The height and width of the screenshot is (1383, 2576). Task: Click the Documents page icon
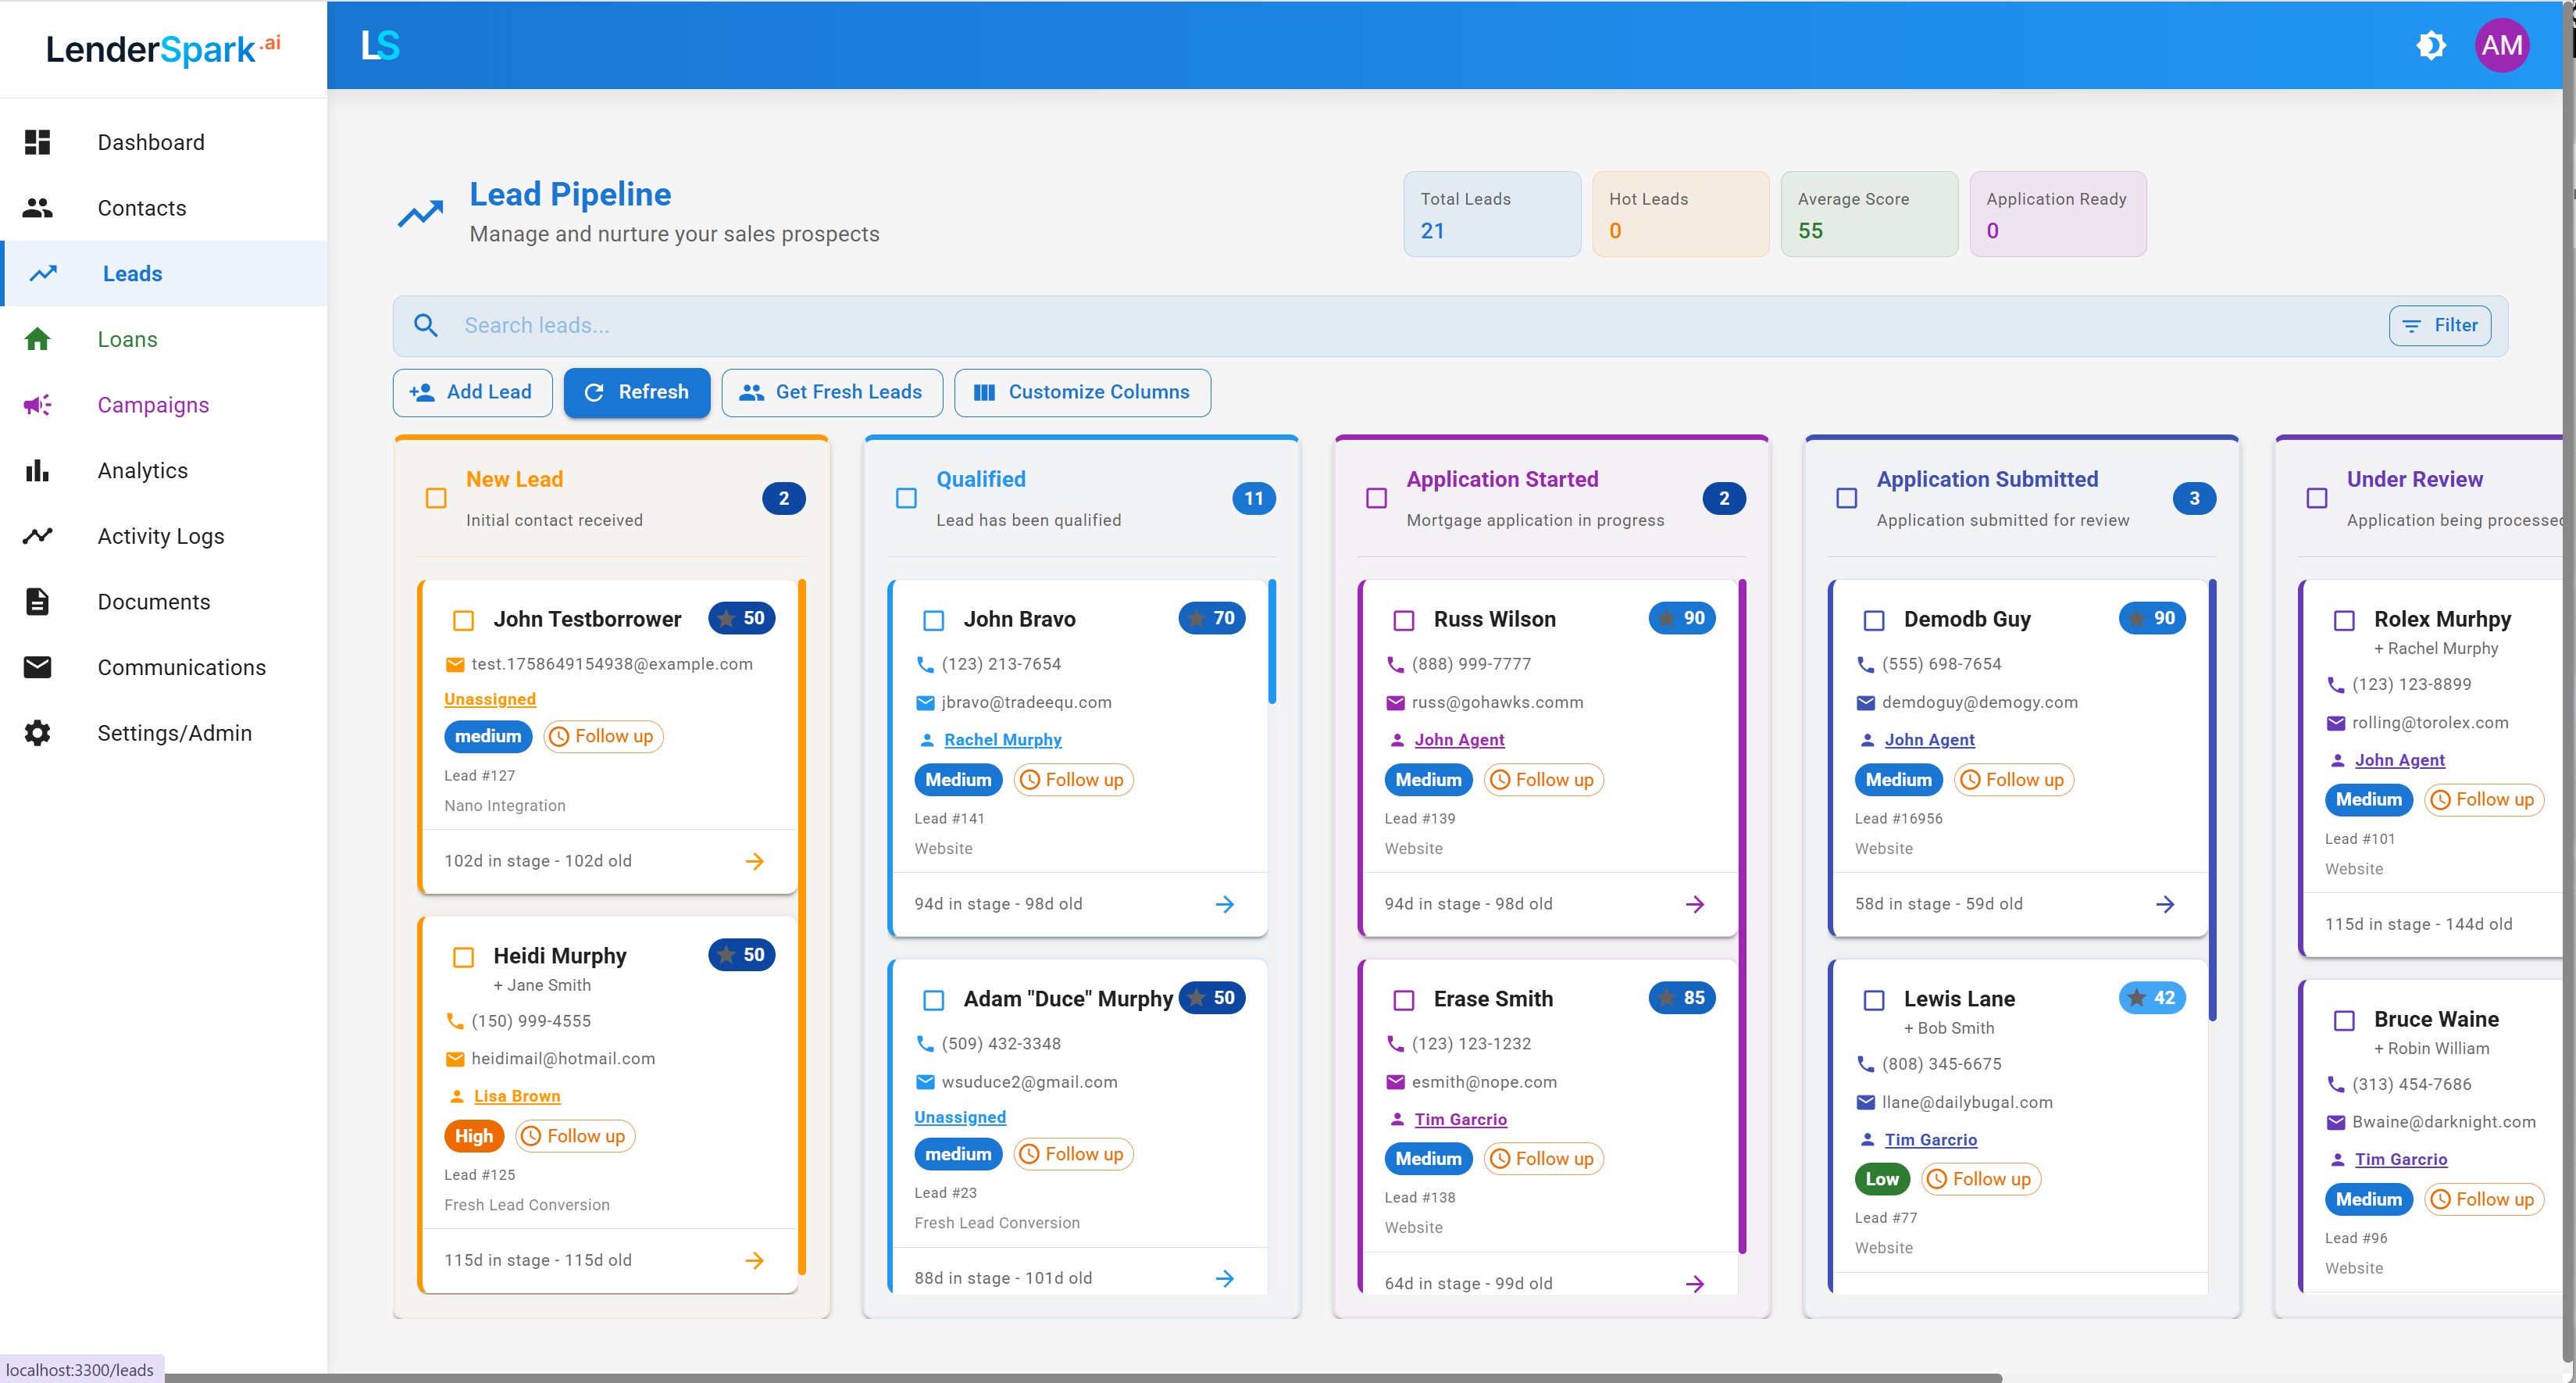point(37,601)
